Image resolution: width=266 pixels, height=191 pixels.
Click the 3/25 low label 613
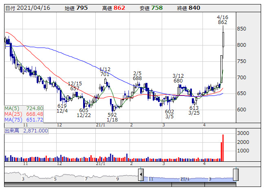[193, 108]
